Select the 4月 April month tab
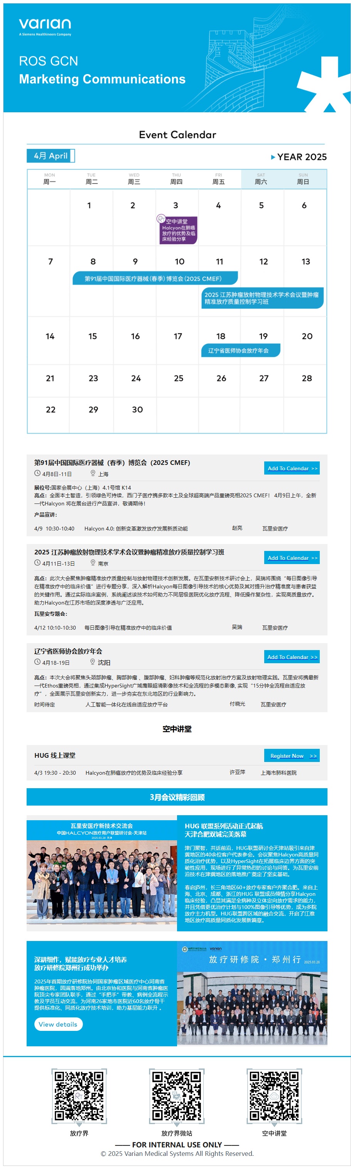The height and width of the screenshot is (1169, 351). click(x=51, y=155)
